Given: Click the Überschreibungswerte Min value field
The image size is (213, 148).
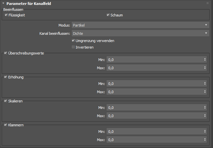Looking at the screenshot, I should click(154, 60).
